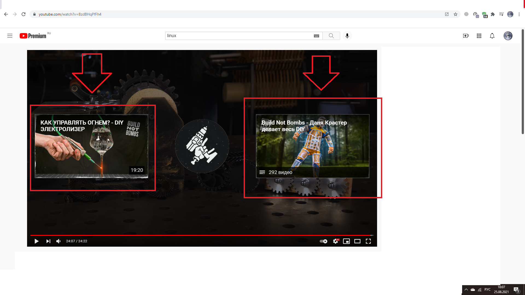This screenshot has height=295, width=525.
Task: Open the DIY ЭЛЕКТРОЛИЗЕР end-screen video
Action: click(x=92, y=146)
